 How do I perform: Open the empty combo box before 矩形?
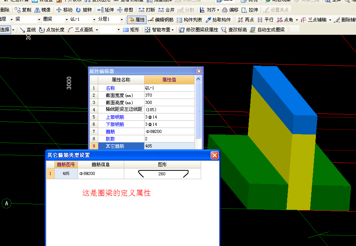pos(110,30)
